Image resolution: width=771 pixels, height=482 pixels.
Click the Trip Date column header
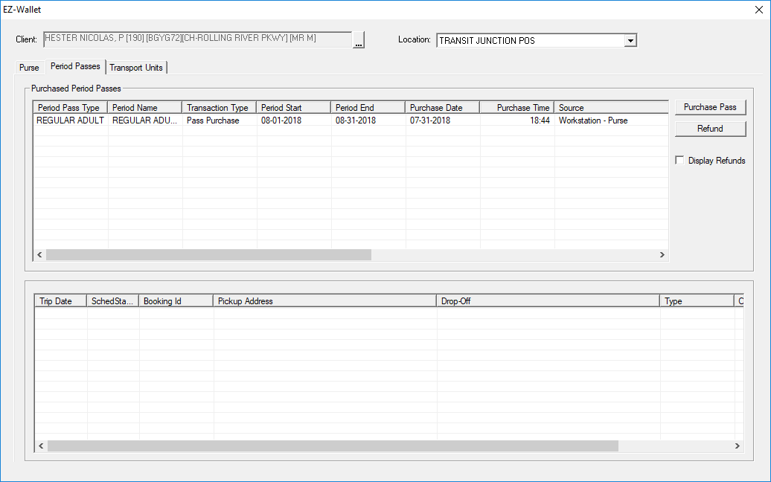point(59,300)
